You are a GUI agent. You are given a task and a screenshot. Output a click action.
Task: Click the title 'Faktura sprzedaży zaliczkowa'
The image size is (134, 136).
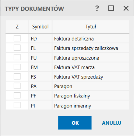pos(86,48)
